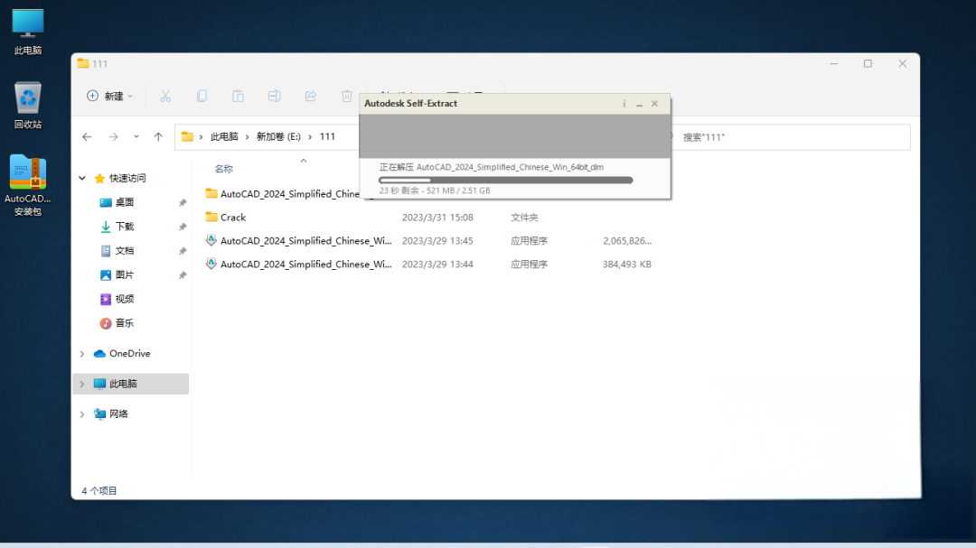This screenshot has width=976, height=548.
Task: Click the Share icon in toolbar
Action: point(311,96)
